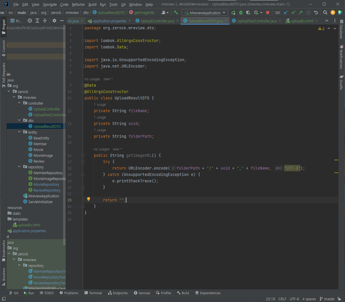Image resolution: width=345 pixels, height=302 pixels.
Task: Select opened file locate target icon
Action: tap(30, 21)
